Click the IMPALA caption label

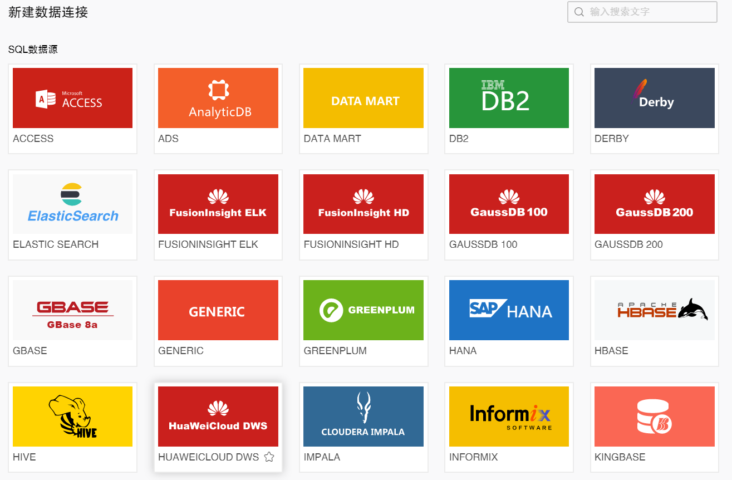pos(322,457)
